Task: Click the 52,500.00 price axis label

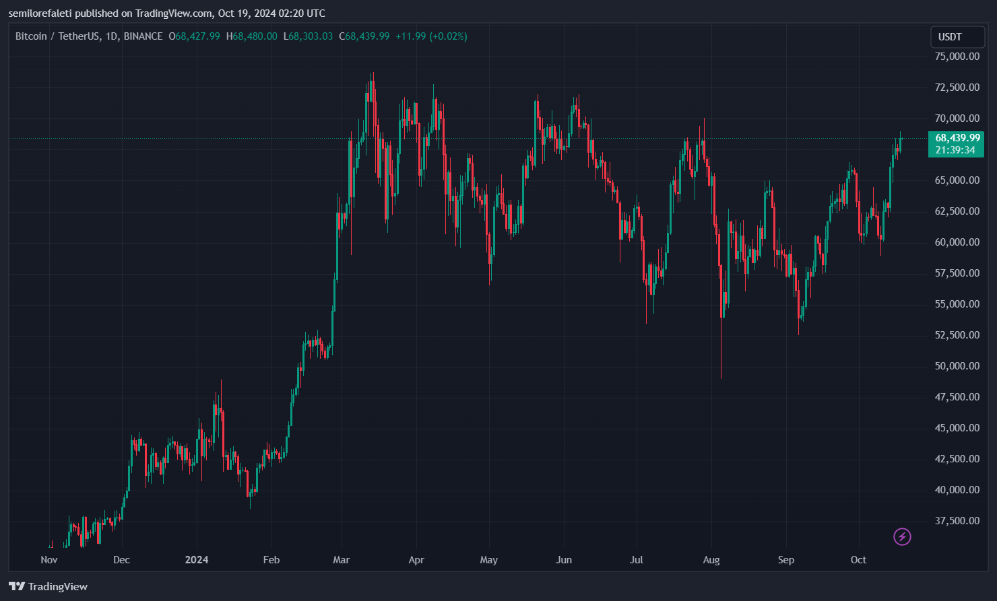Action: coord(957,335)
